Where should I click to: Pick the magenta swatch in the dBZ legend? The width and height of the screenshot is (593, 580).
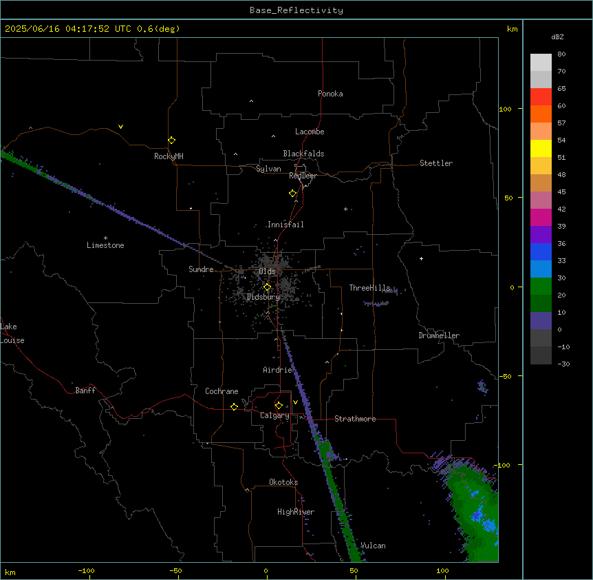[541, 217]
